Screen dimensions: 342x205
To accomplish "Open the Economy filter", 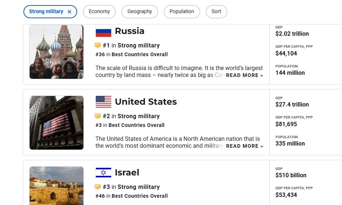I will 99,12.
